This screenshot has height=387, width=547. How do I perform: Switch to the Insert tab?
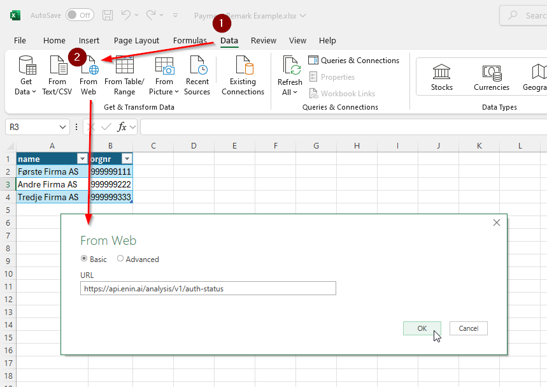pos(89,41)
